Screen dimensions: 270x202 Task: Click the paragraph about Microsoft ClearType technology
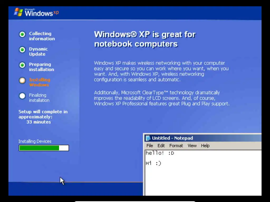[162, 98]
